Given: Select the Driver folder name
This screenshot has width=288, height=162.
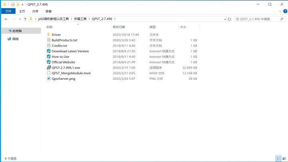Looking at the screenshot, I should (x=56, y=35).
